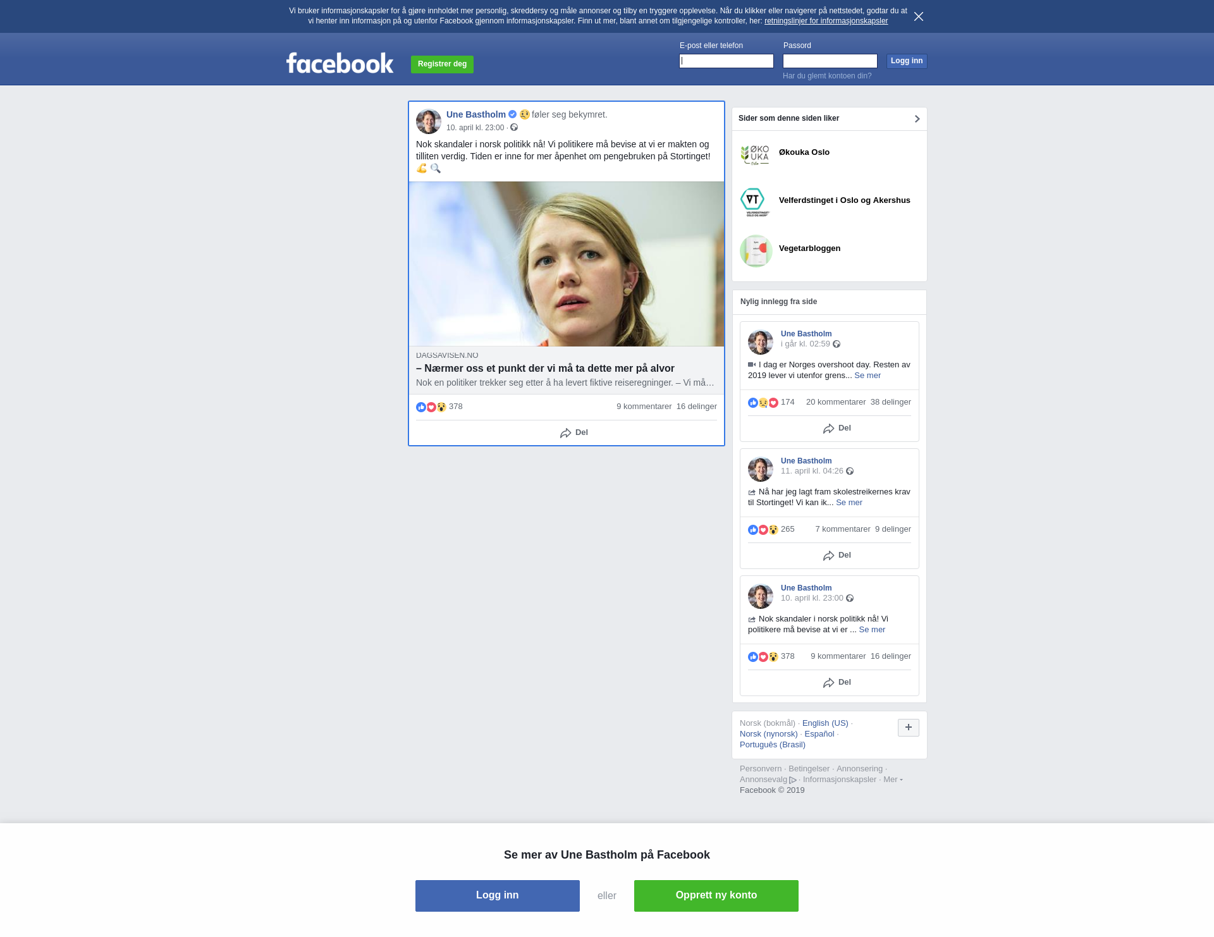Click globe icon next to i går kl. 02:59
This screenshot has height=937, width=1214.
tap(837, 344)
